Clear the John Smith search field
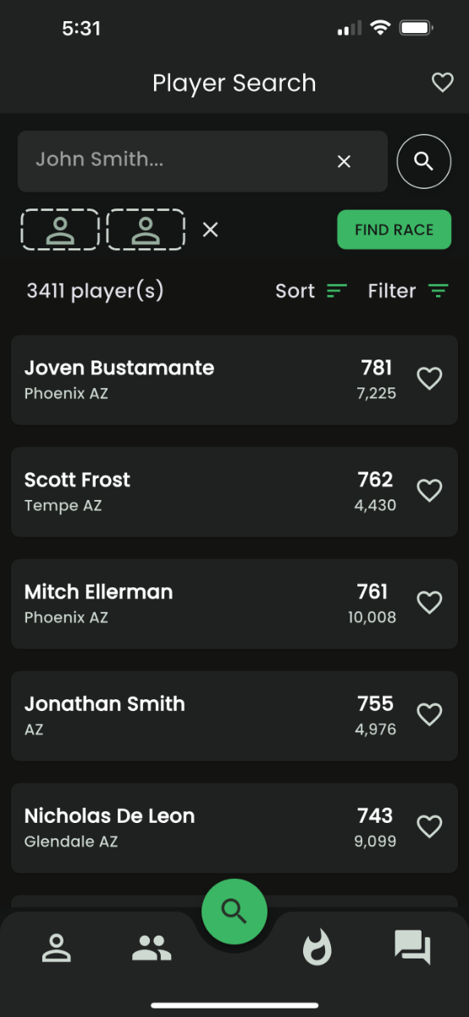This screenshot has height=1017, width=469. [x=344, y=161]
